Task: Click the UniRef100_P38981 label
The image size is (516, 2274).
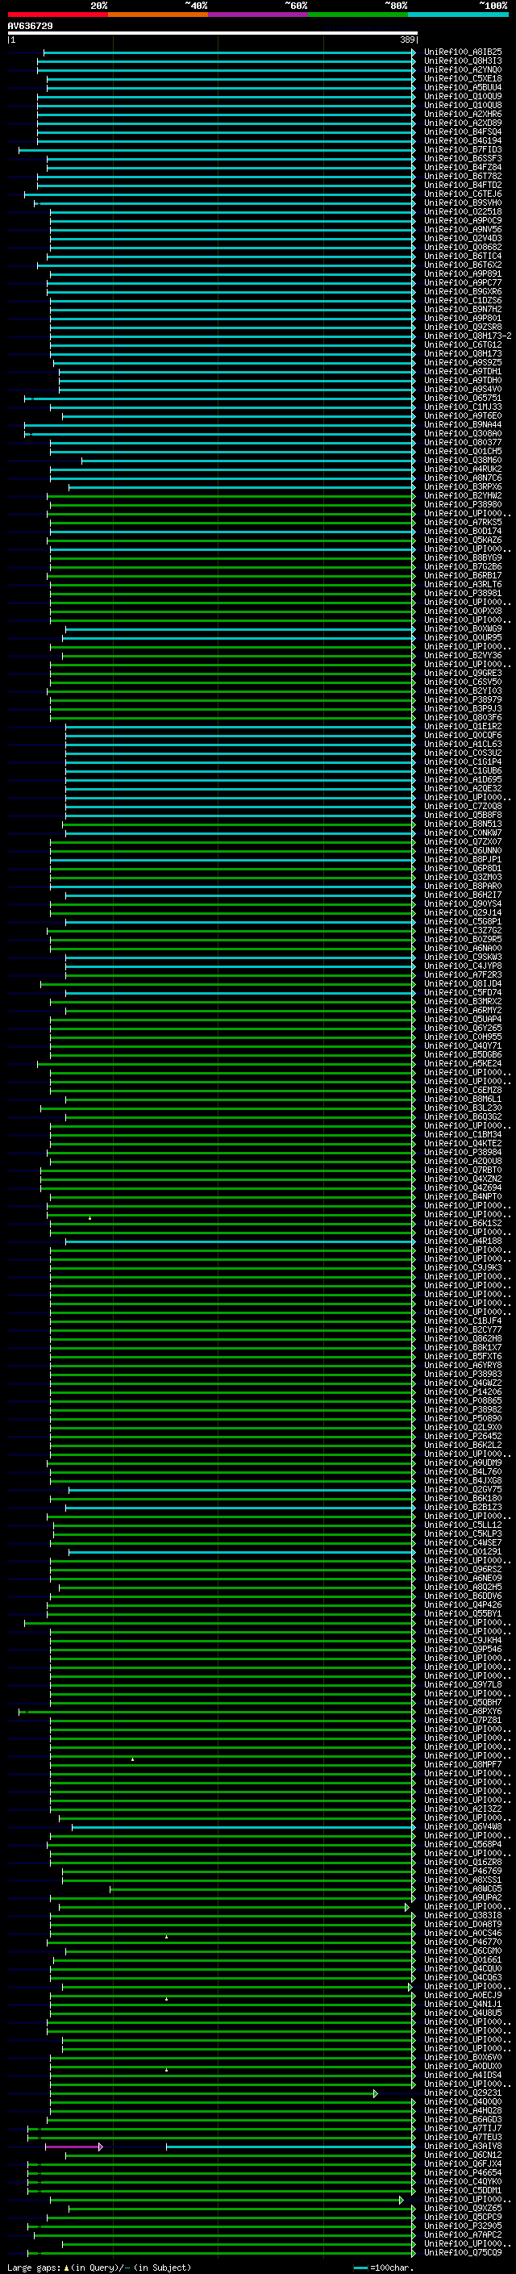Action: tap(462, 594)
